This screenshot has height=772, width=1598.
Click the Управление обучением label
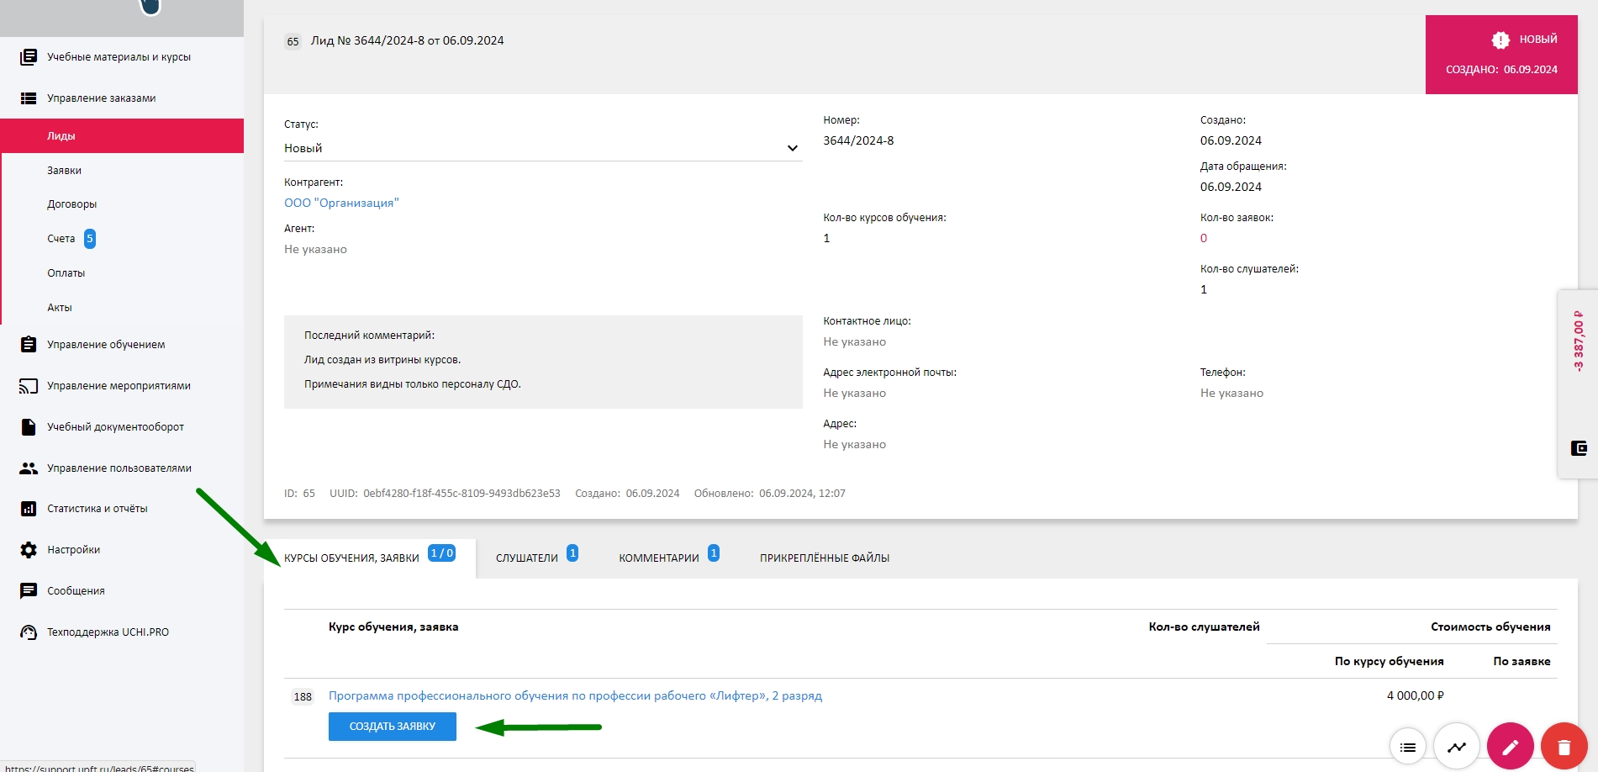(106, 345)
